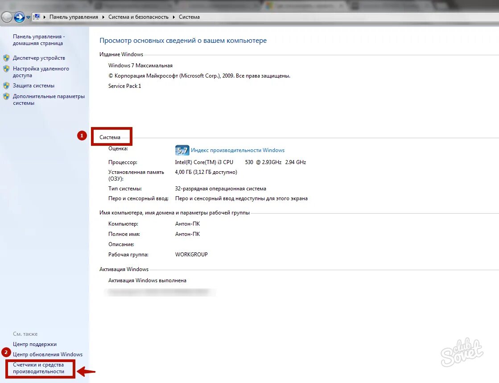Open Настройка удаленного доступа link
This screenshot has height=383, width=499.
coord(41,72)
